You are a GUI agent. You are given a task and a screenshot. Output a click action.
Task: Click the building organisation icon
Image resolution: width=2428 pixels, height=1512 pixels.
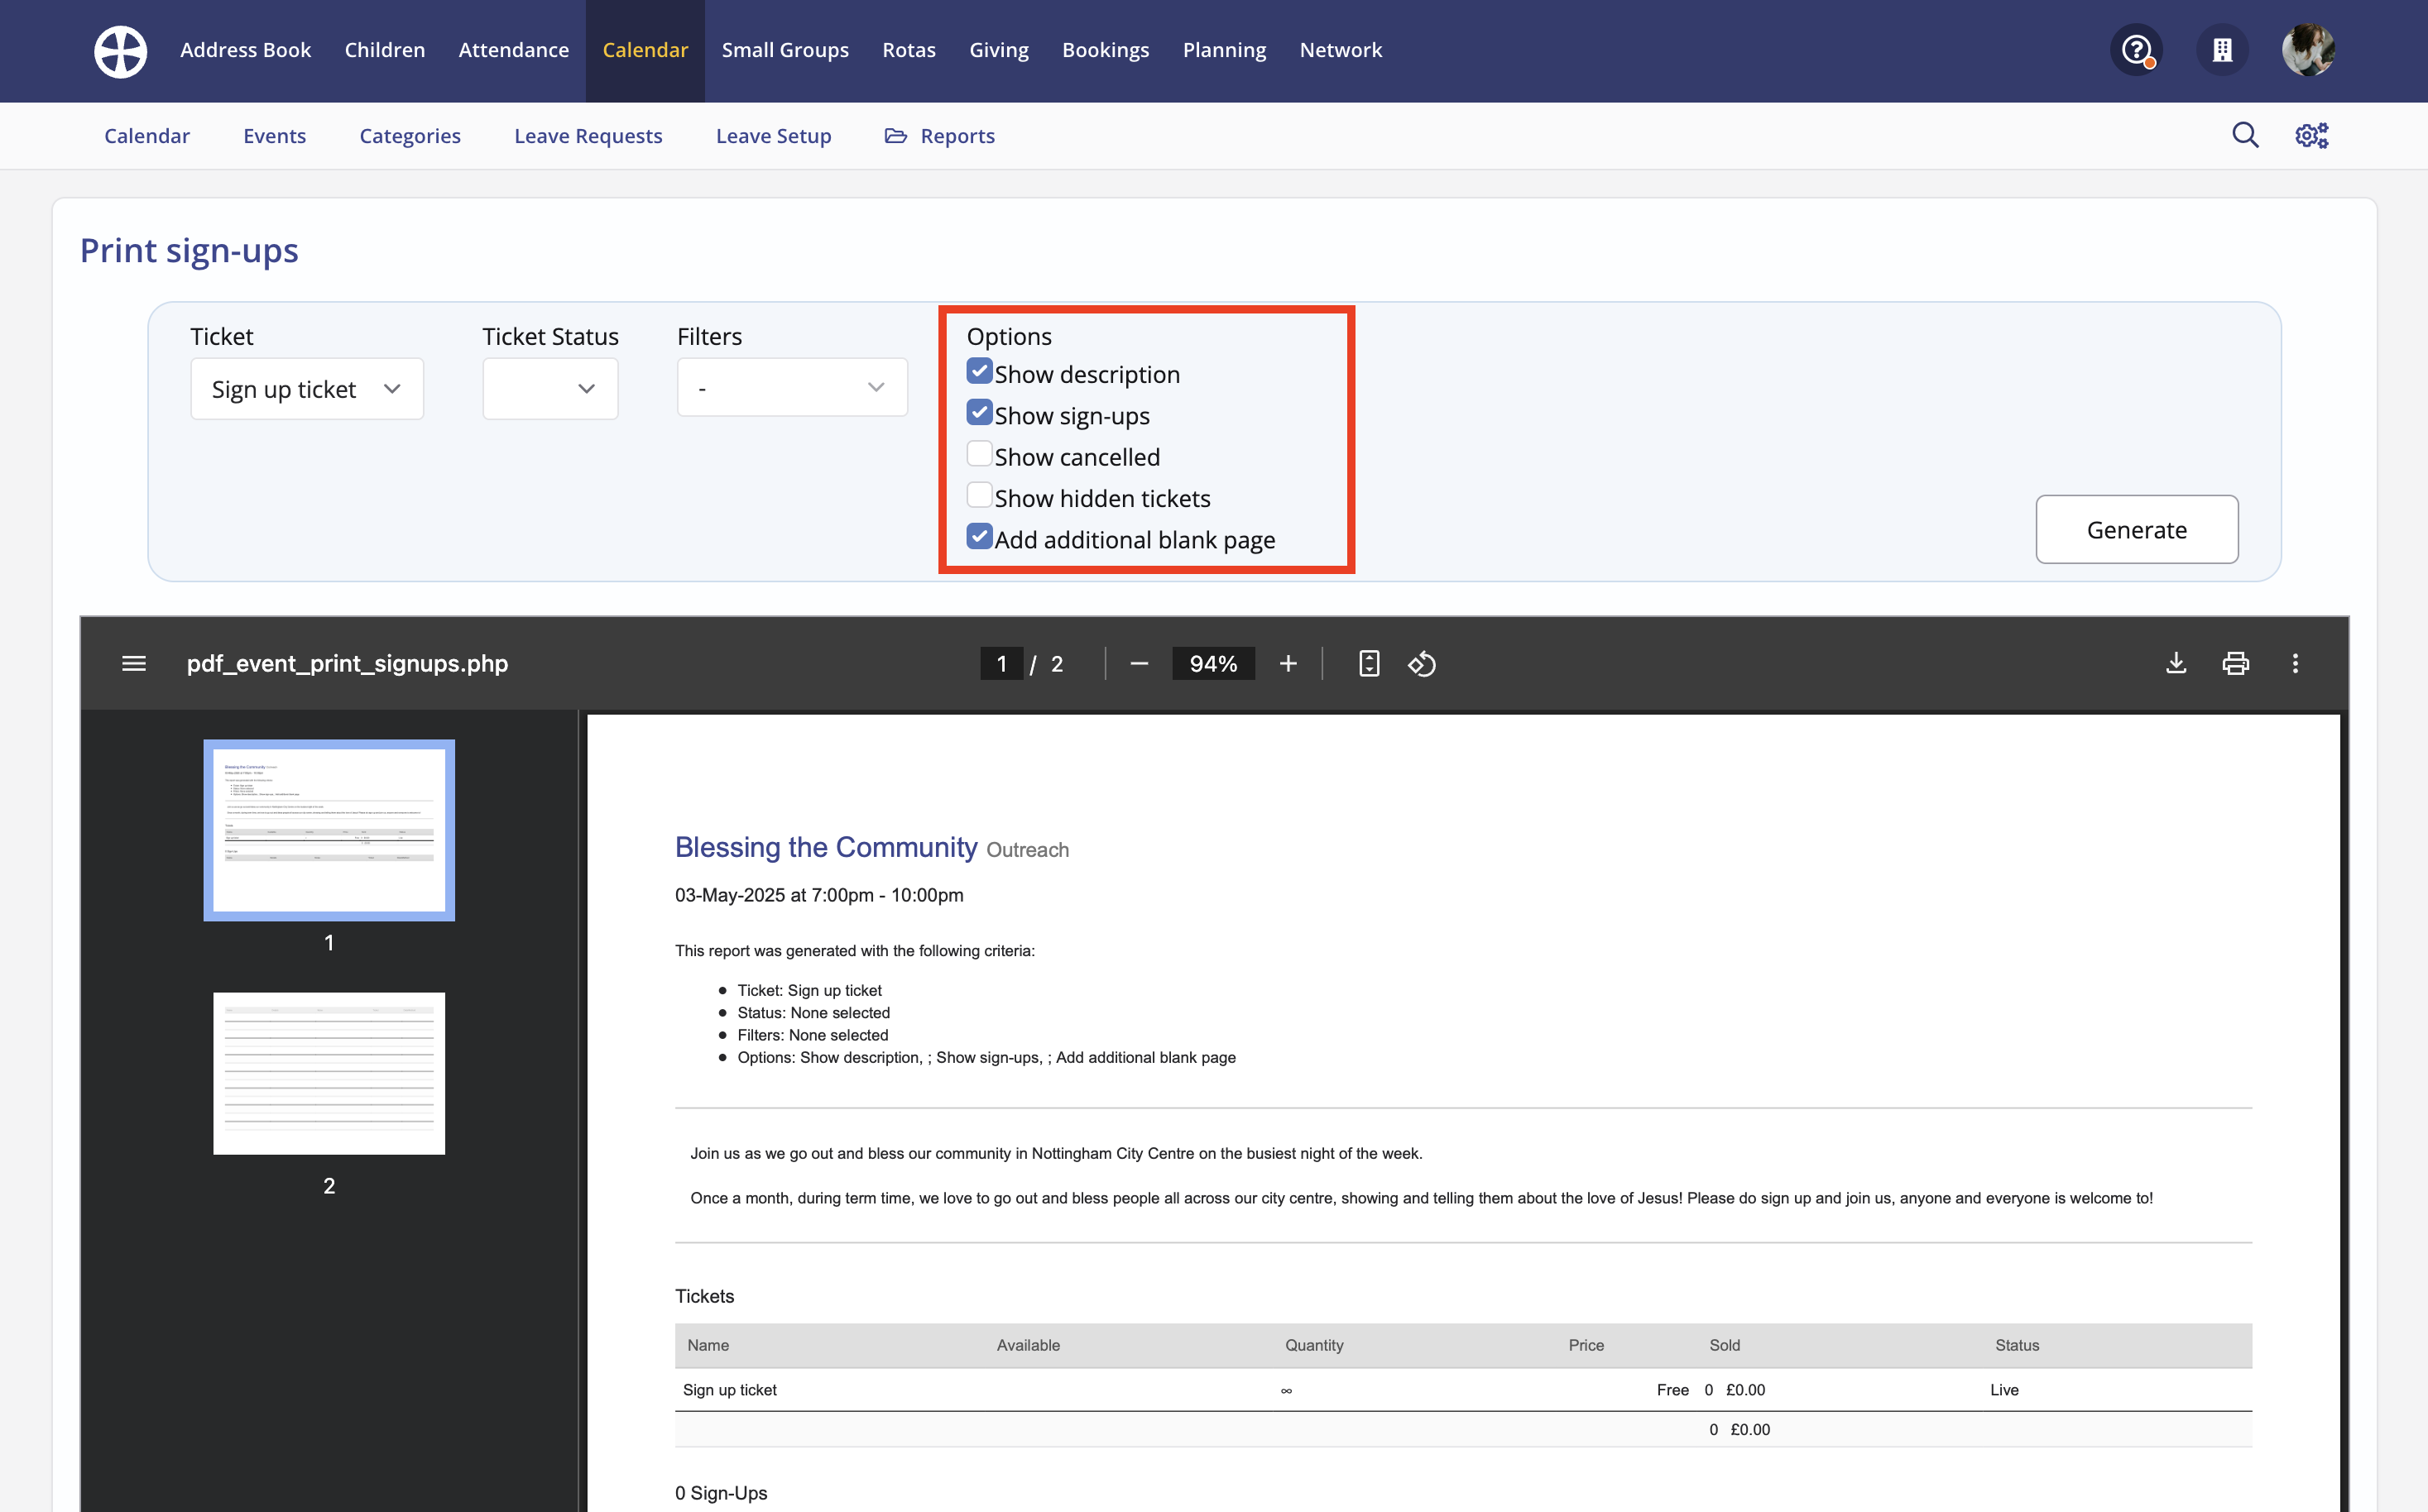pyautogui.click(x=2222, y=50)
